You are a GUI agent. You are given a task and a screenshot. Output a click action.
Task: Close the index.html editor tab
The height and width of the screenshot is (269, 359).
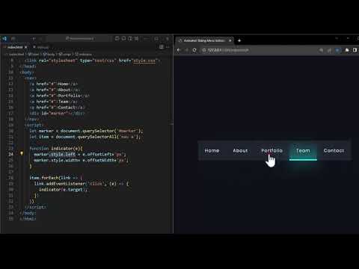click(x=25, y=47)
